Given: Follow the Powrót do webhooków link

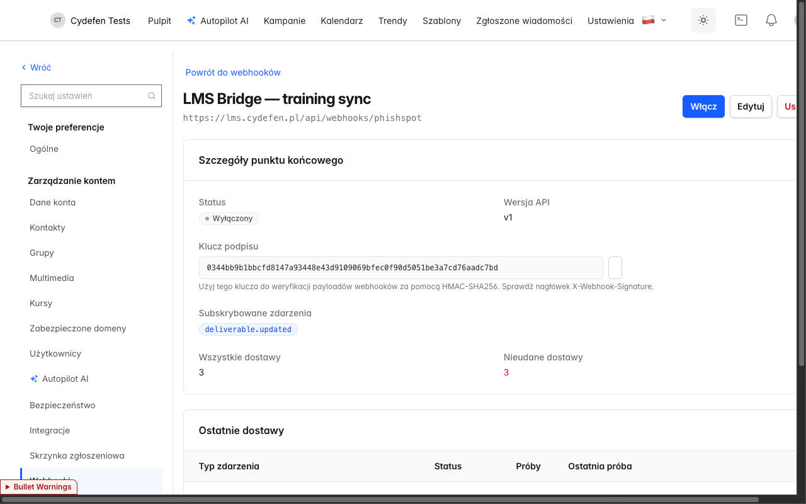Looking at the screenshot, I should pyautogui.click(x=233, y=72).
